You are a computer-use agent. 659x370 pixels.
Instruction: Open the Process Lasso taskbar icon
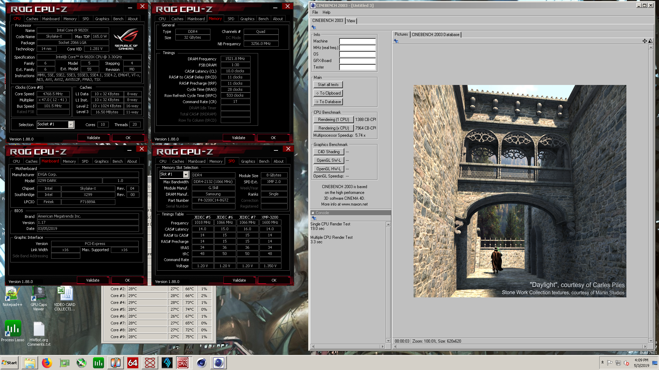click(98, 363)
